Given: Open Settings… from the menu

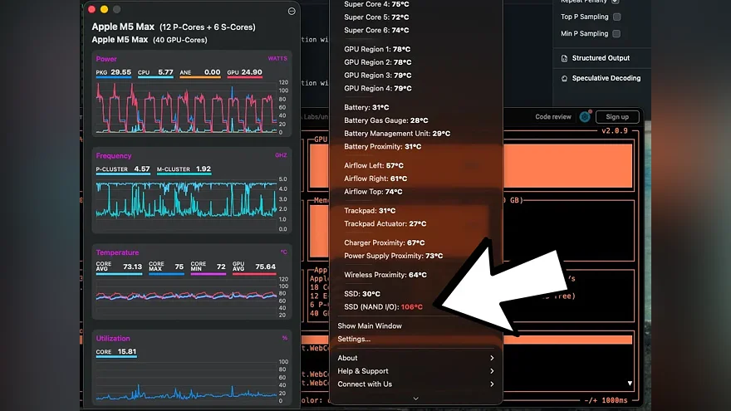Looking at the screenshot, I should click(354, 339).
